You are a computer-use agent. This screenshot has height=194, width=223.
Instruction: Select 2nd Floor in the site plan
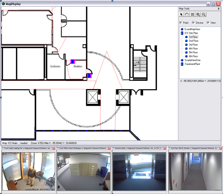193,41
